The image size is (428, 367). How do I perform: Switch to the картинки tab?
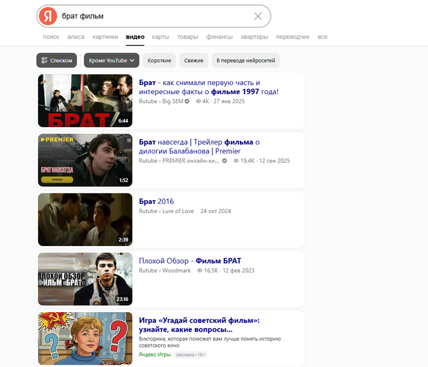(106, 37)
